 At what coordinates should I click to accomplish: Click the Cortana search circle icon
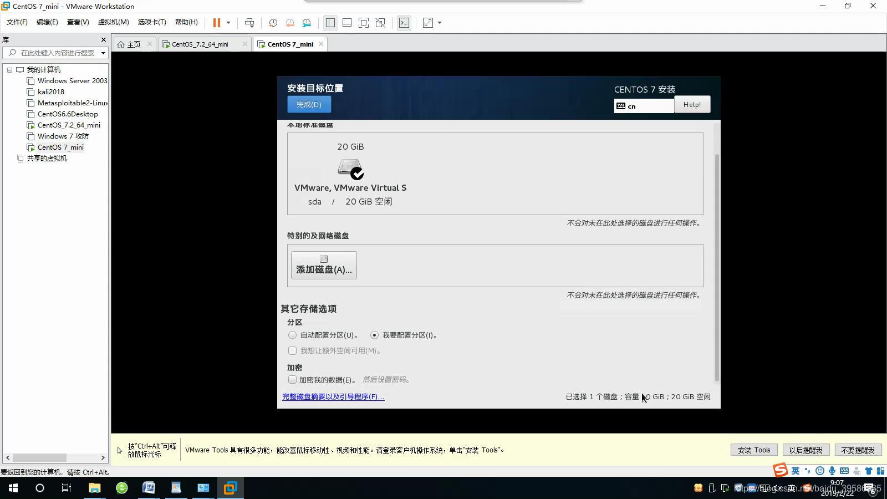(39, 488)
